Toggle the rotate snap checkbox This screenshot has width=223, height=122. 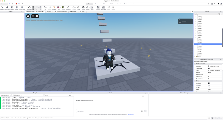point(33,9)
